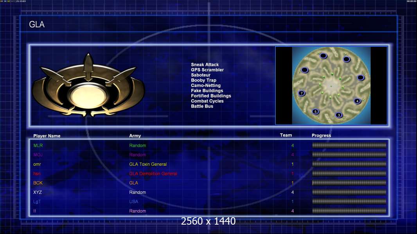The height and width of the screenshot is (234, 417).
Task: Click omr's team number 1
Action: click(x=293, y=164)
